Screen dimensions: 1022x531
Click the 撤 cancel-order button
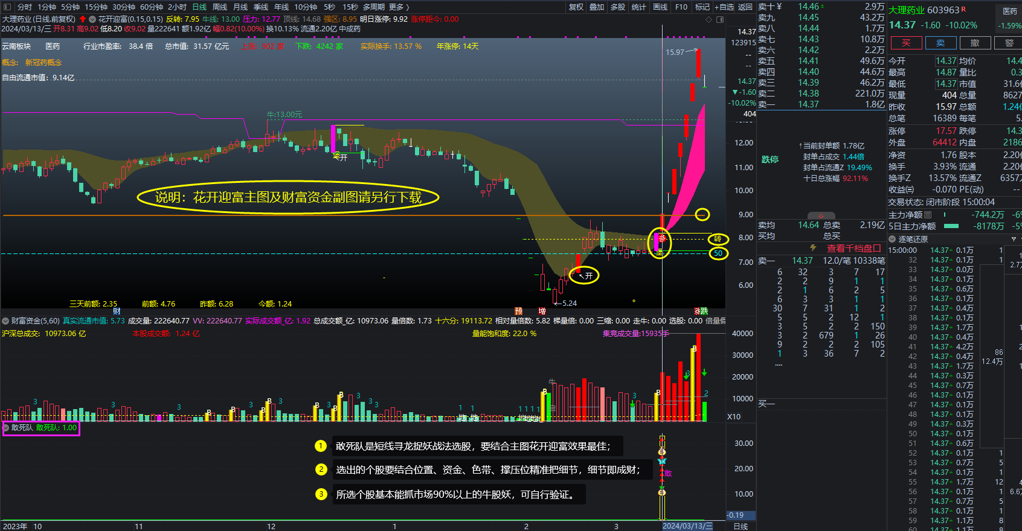pyautogui.click(x=975, y=43)
